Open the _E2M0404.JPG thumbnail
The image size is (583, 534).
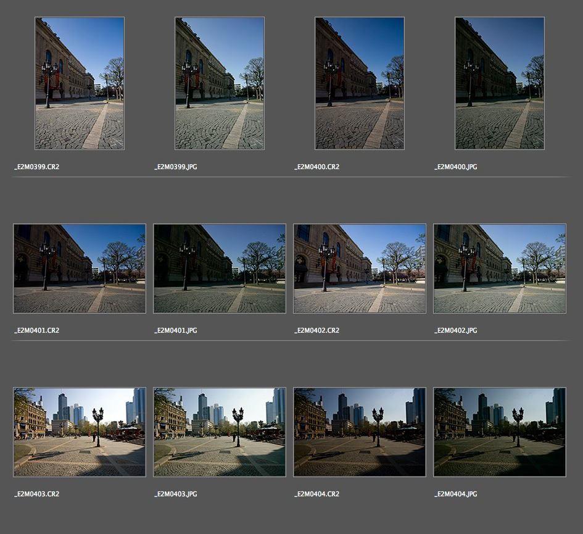tap(500, 432)
